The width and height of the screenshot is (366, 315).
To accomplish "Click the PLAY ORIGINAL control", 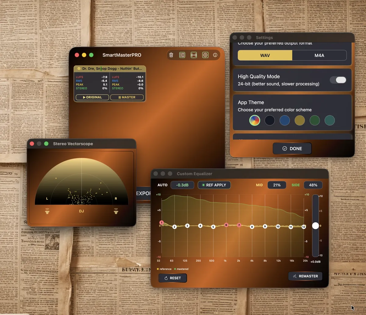I will click(x=92, y=97).
